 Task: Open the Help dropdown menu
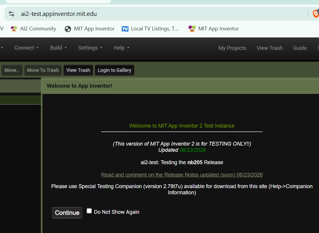(122, 48)
